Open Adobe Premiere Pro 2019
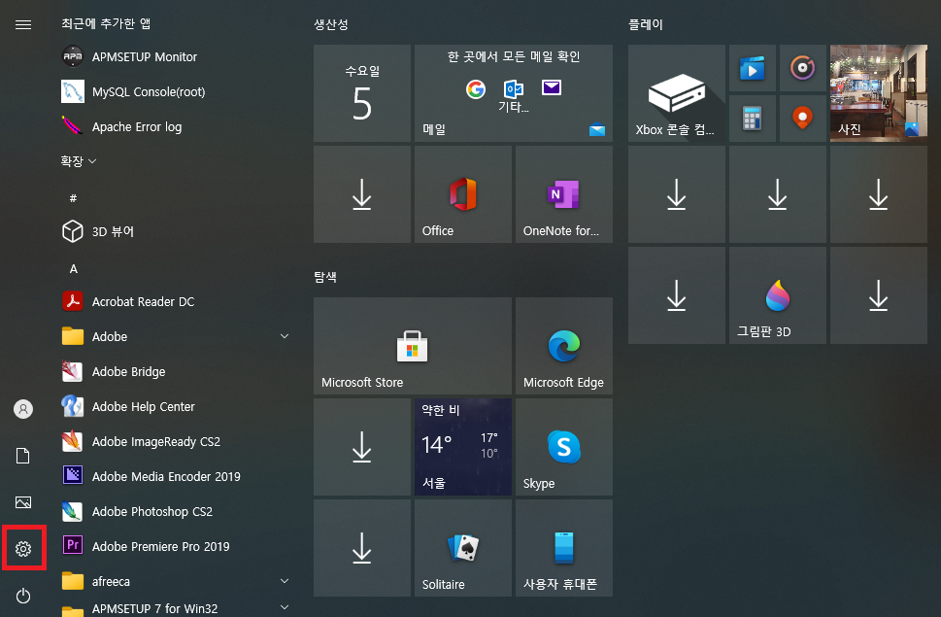Screen dimensions: 941x617 click(174, 546)
